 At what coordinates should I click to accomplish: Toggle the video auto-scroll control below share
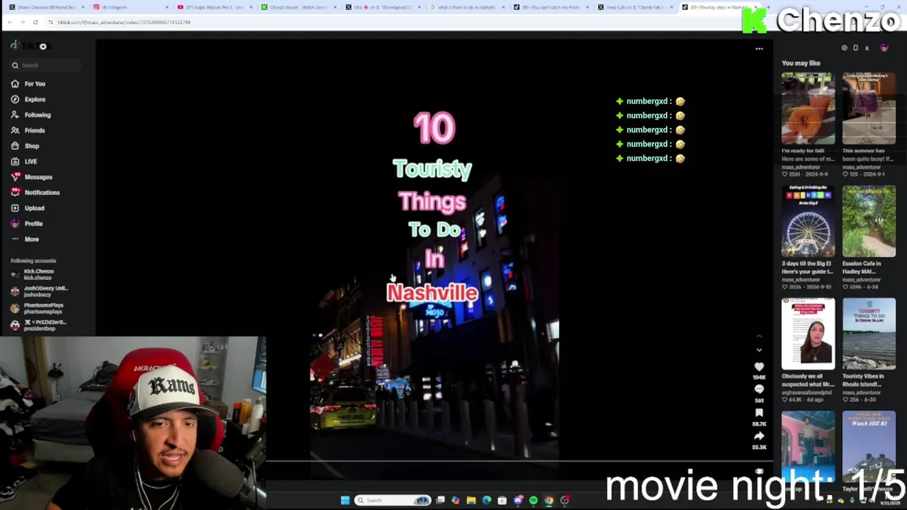(759, 472)
